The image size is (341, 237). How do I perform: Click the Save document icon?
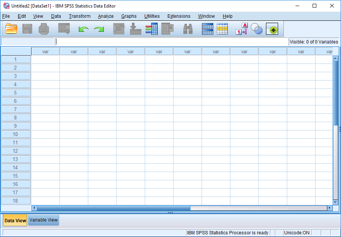pyautogui.click(x=27, y=29)
